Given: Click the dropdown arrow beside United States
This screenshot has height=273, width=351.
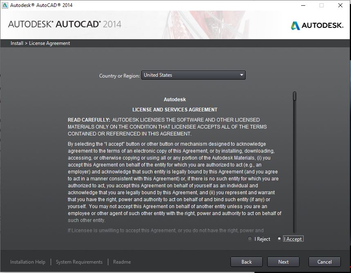Looking at the screenshot, I should pyautogui.click(x=241, y=75).
